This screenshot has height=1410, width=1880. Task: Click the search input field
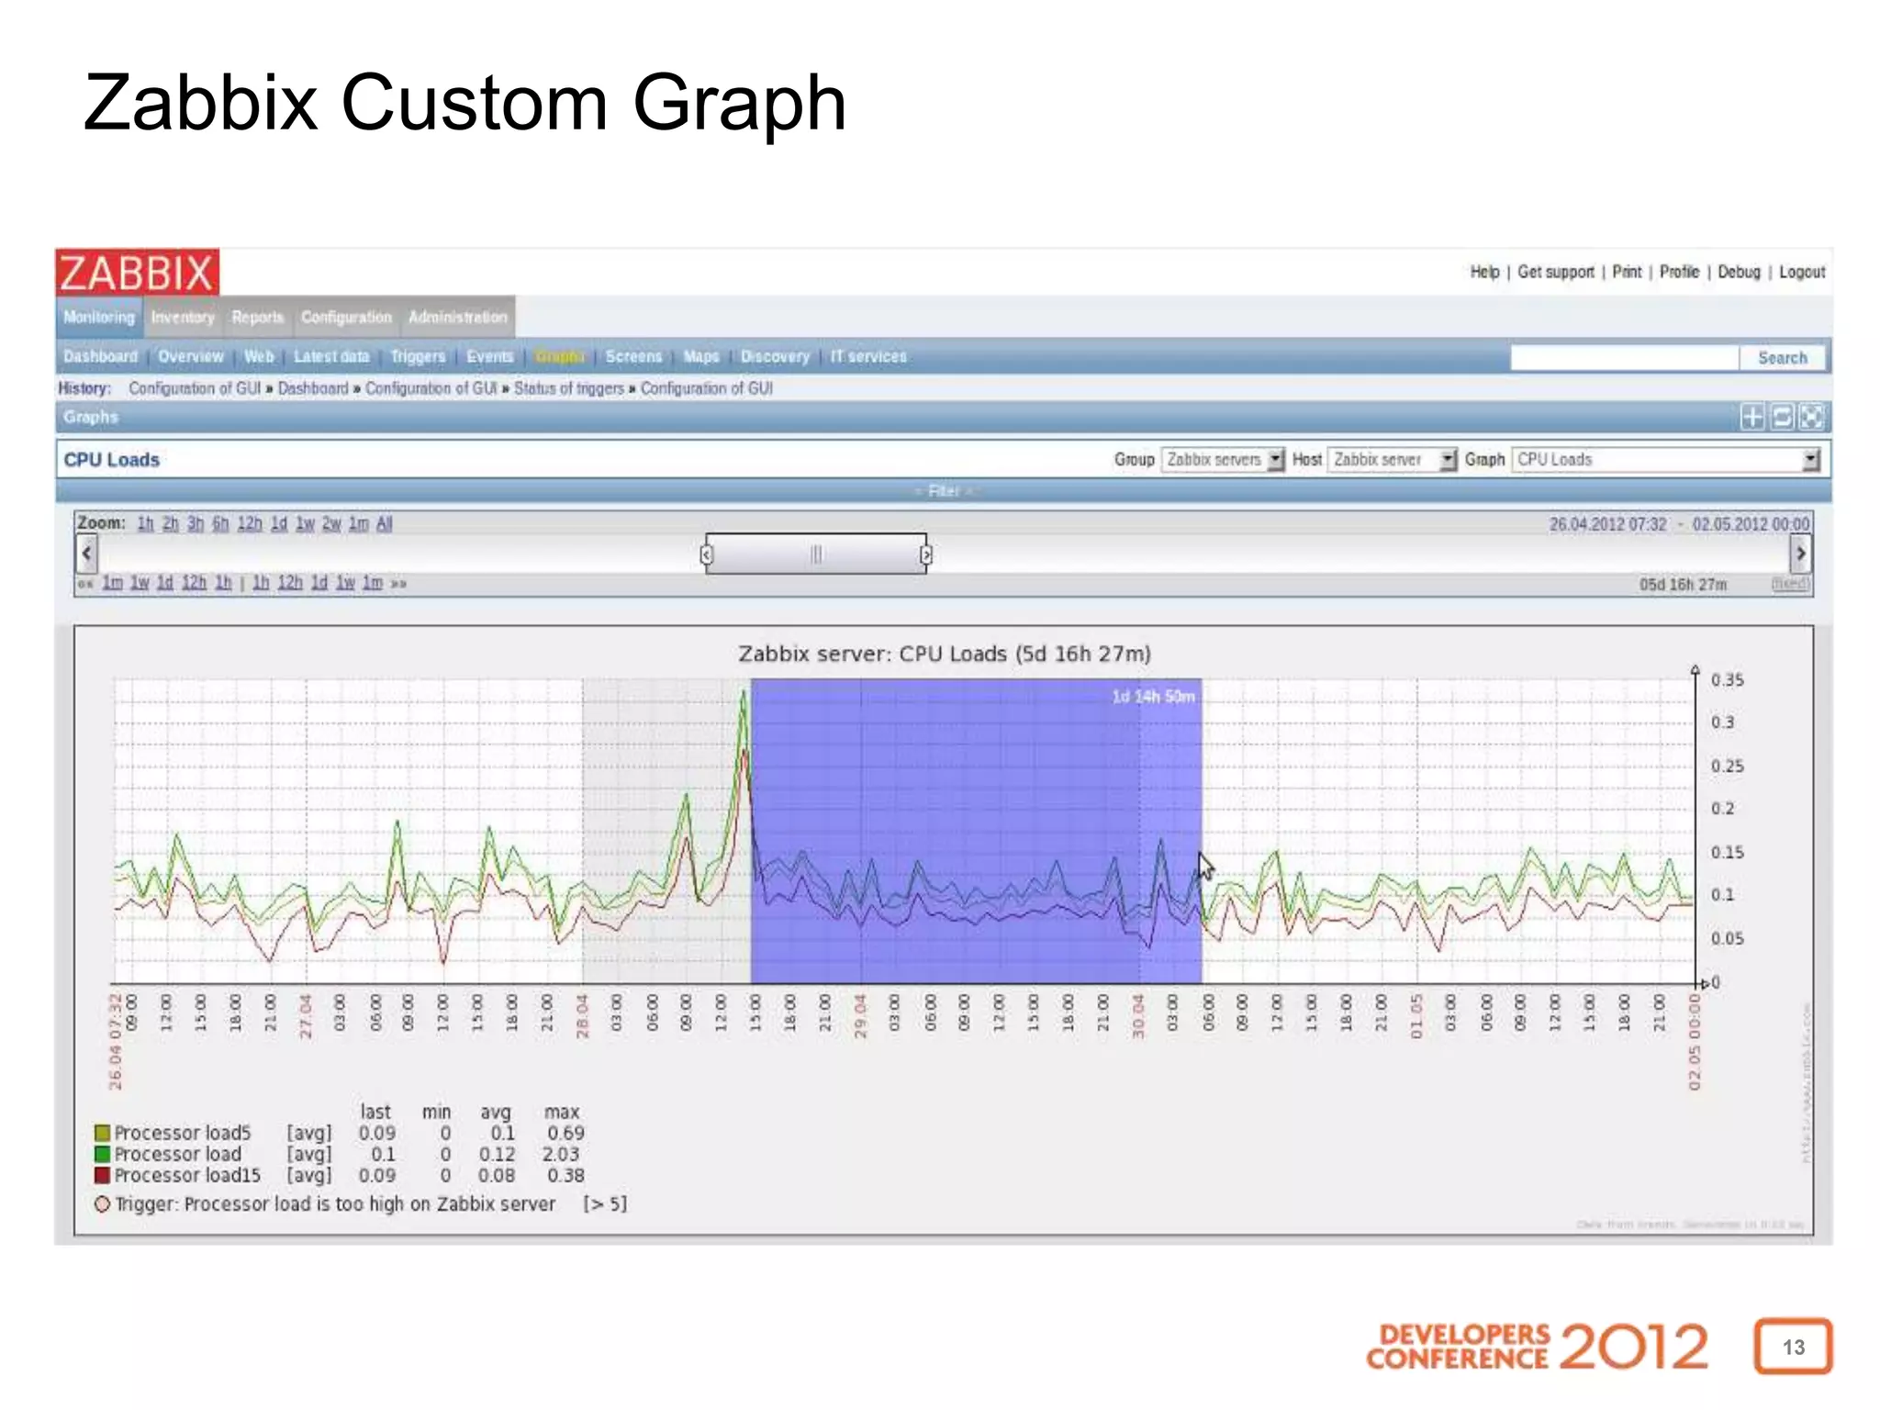pos(1624,358)
